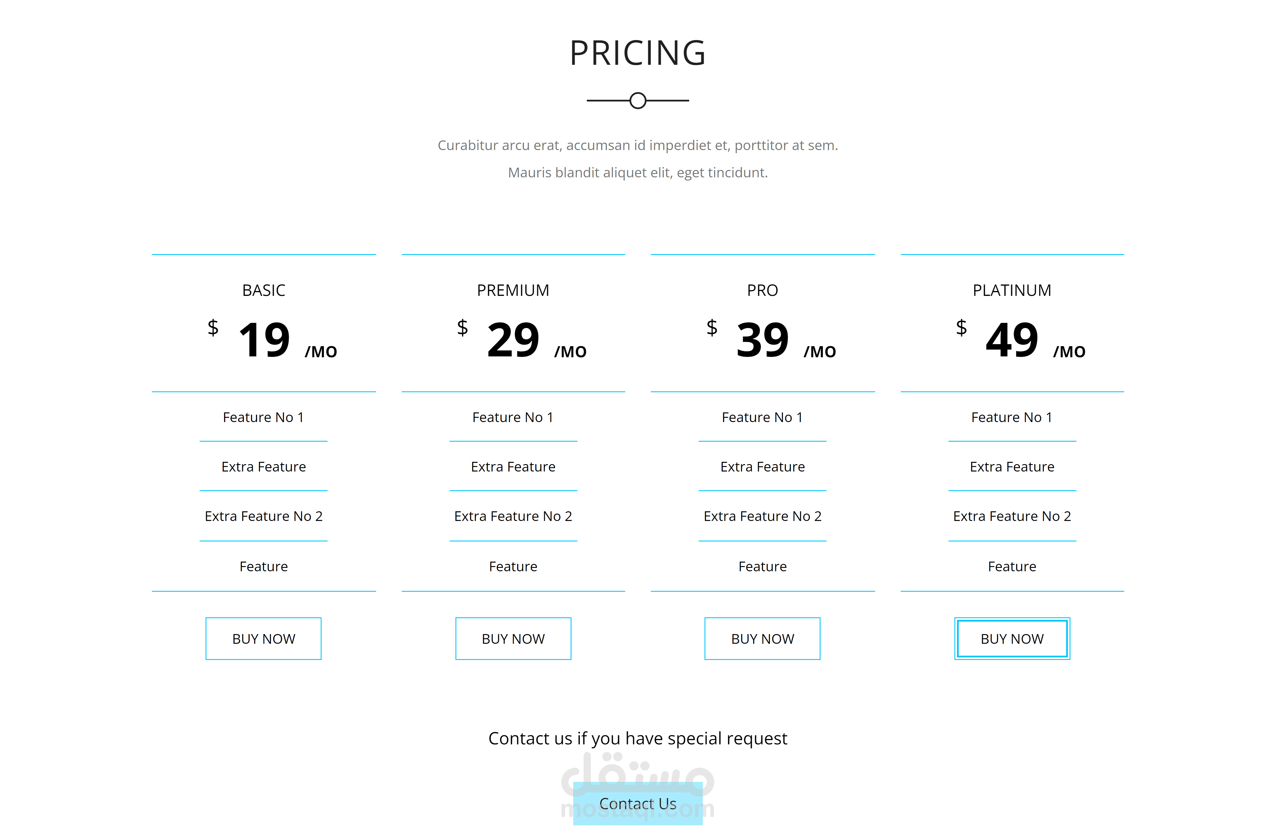Select the PREMIUM plan title
The width and height of the screenshot is (1276, 839).
tap(513, 290)
